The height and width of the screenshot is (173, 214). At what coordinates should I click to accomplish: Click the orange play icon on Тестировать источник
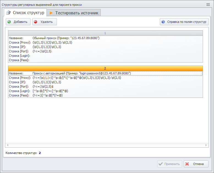51,13
